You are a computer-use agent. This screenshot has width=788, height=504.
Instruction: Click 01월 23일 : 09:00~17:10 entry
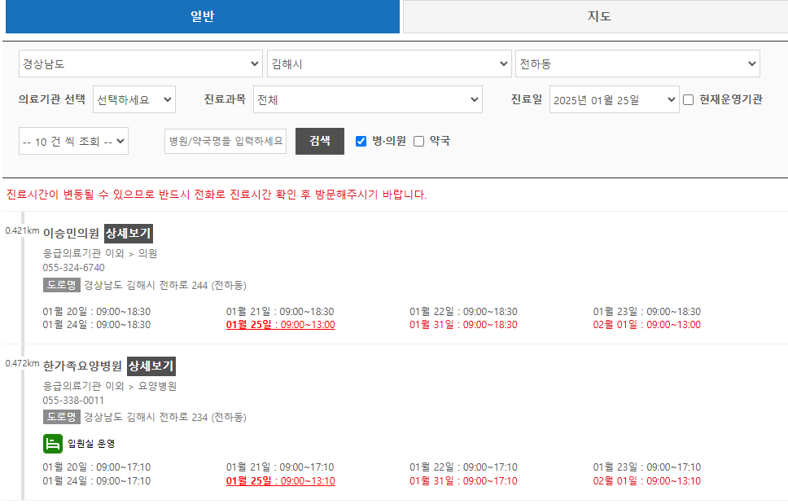pyautogui.click(x=647, y=467)
